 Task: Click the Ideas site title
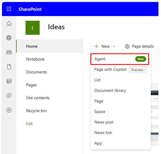tap(56, 27)
